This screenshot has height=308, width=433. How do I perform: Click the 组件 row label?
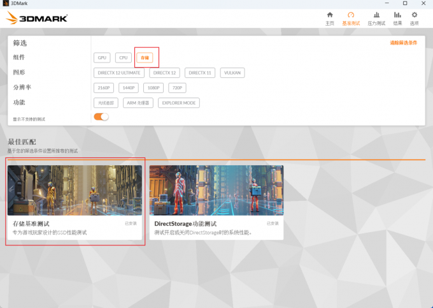click(18, 57)
